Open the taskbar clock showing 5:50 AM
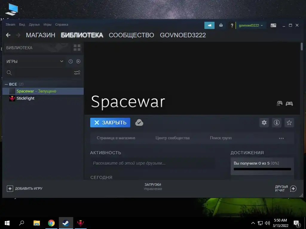The width and height of the screenshot is (306, 229). point(280,223)
